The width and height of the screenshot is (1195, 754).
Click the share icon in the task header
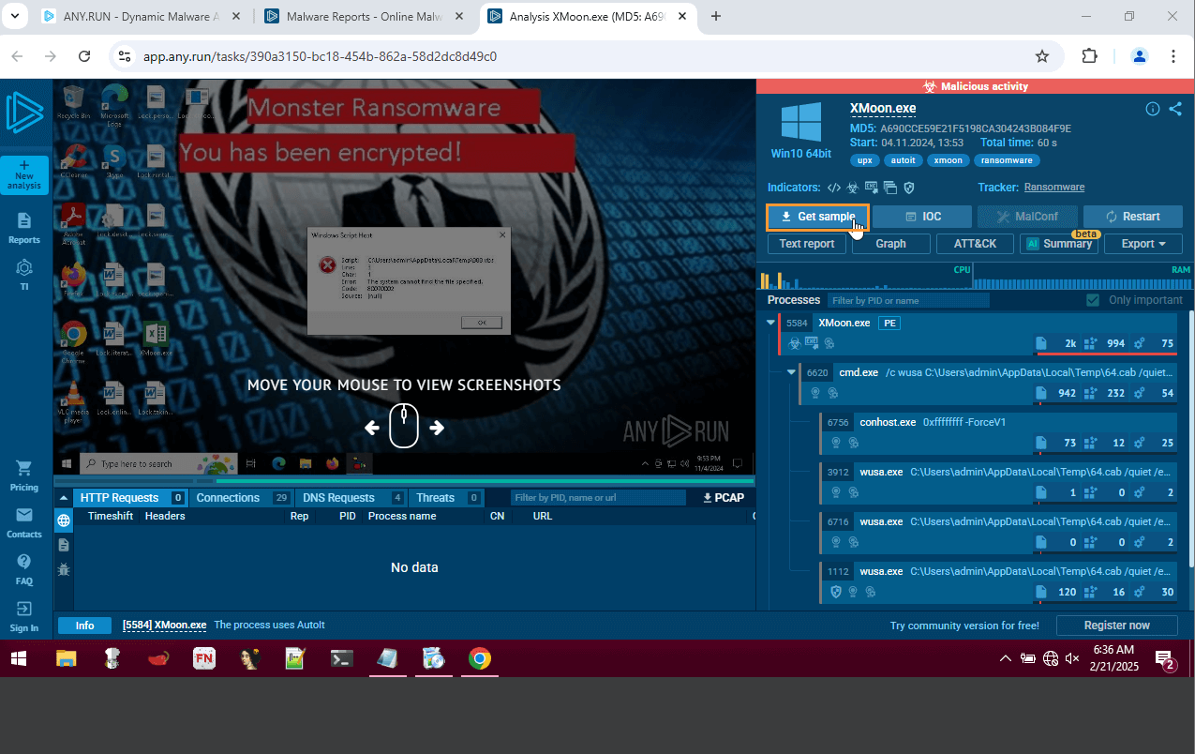point(1175,109)
